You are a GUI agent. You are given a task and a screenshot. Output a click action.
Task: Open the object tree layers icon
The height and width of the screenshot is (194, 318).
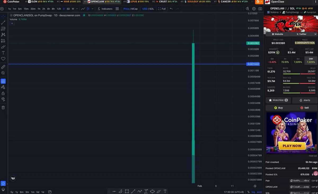(3, 189)
